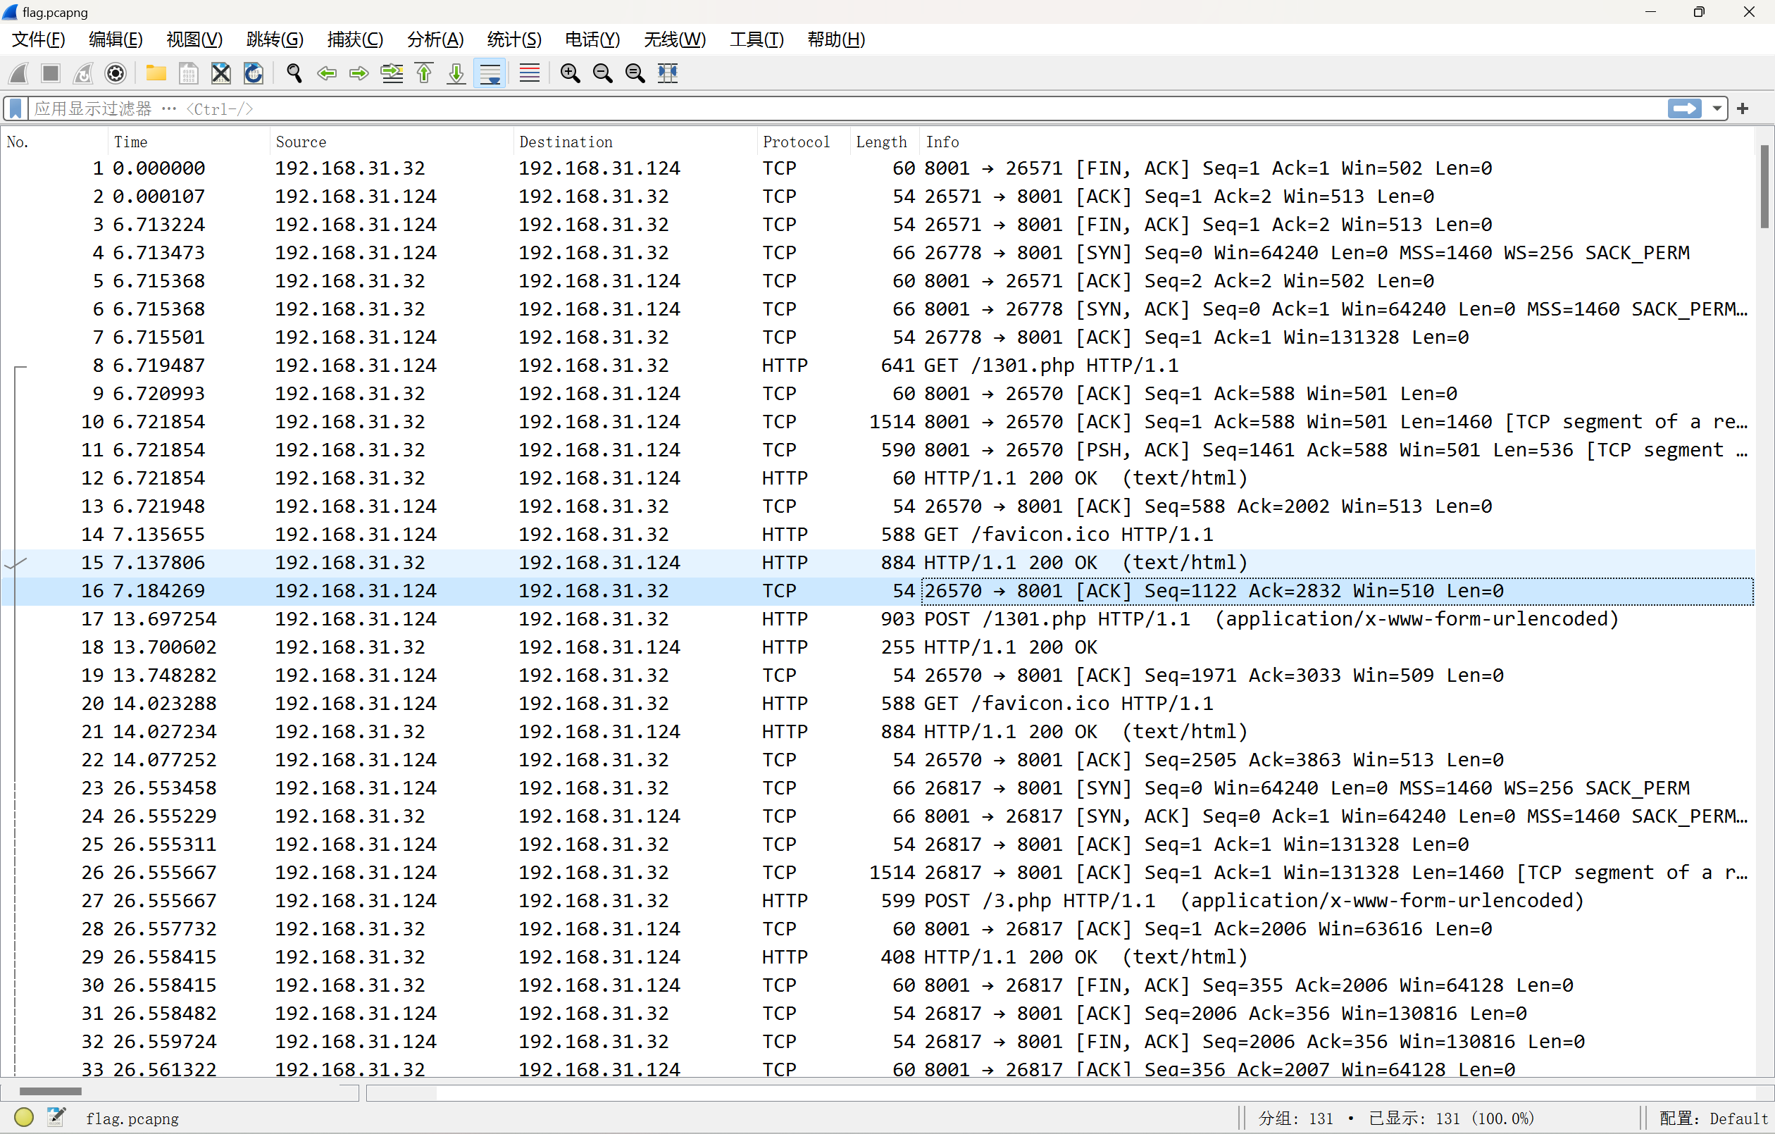This screenshot has width=1775, height=1134.
Task: Sort by the Destination column header
Action: pyautogui.click(x=635, y=142)
